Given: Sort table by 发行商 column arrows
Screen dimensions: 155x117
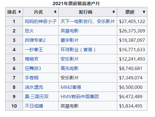Looking at the screenshot, I should (114, 12).
